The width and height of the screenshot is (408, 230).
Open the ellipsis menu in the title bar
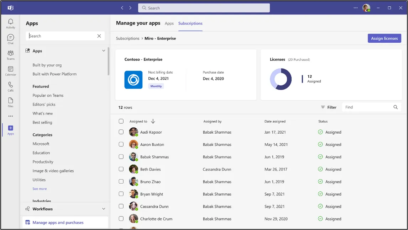(355, 7)
